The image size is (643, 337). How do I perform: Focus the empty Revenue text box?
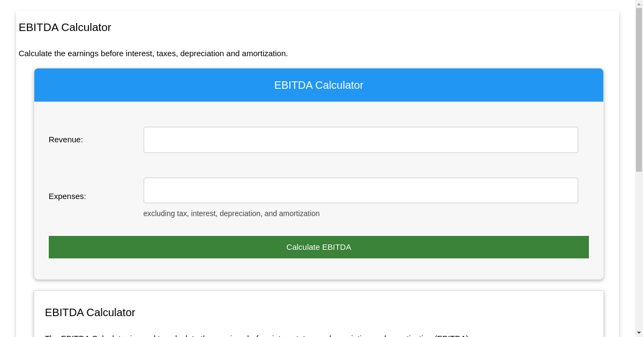point(360,140)
